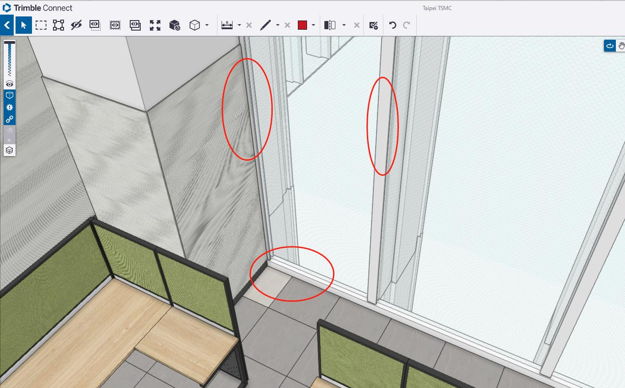Select the arrow pointer selection tool
Image resolution: width=625 pixels, height=388 pixels.
pyautogui.click(x=23, y=26)
